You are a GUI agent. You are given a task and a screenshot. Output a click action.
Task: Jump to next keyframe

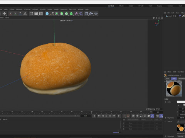click(114, 116)
